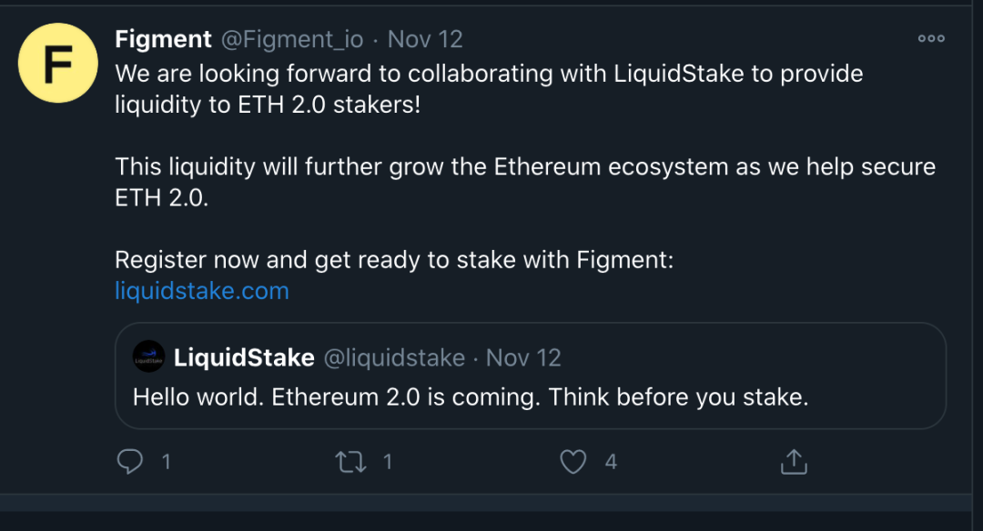Click the Nov 12 timestamp on Figment's tweet
The width and height of the screenshot is (983, 531).
coord(425,39)
